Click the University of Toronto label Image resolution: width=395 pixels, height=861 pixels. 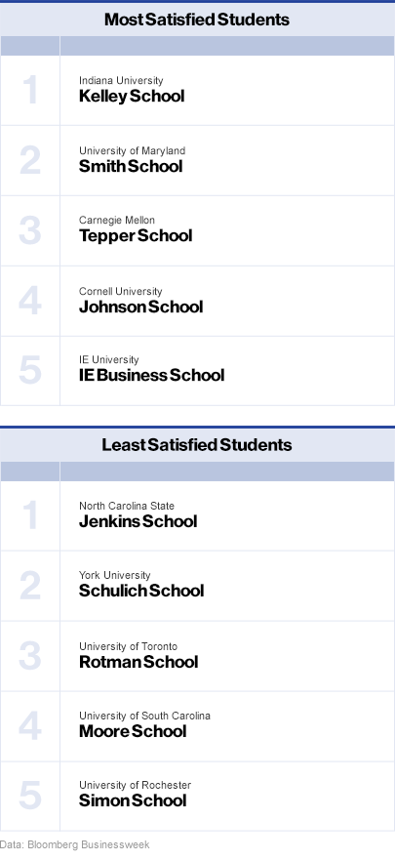[129, 646]
